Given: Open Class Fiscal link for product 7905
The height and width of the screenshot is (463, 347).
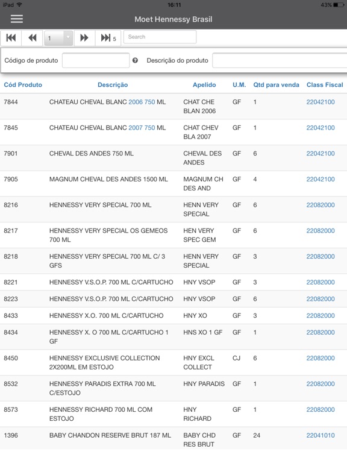Looking at the screenshot, I should coord(320,179).
